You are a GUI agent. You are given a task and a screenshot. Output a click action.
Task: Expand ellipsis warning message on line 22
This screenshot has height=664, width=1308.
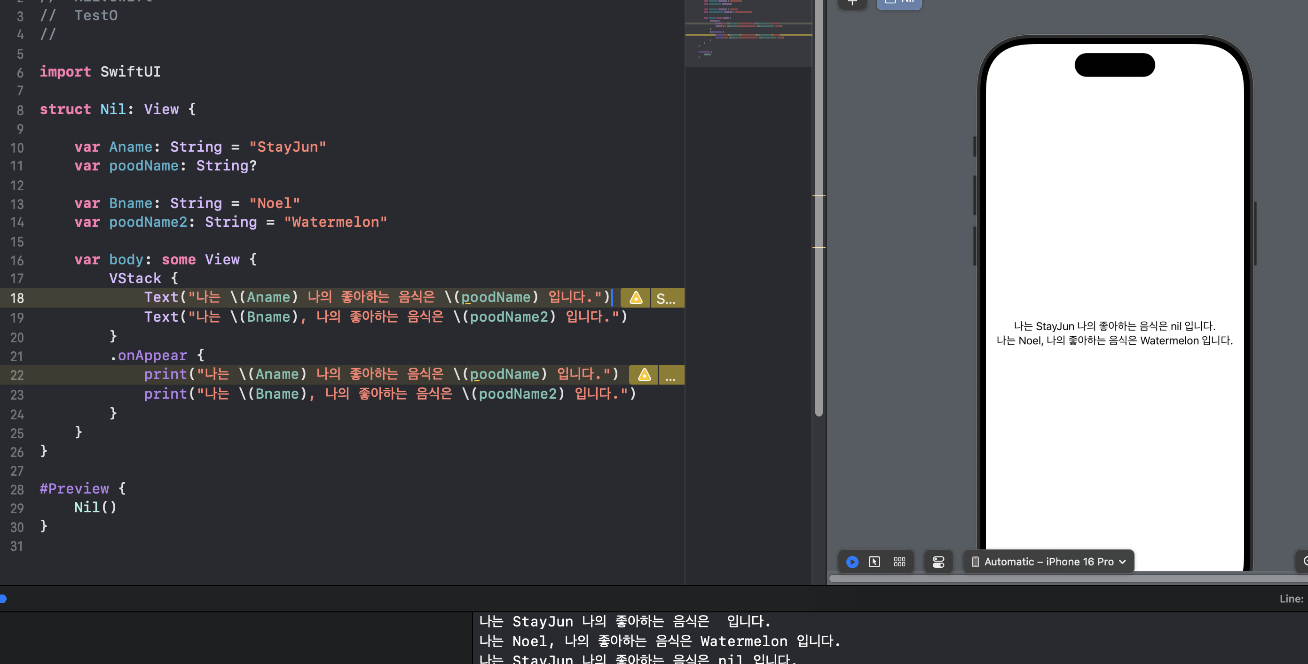pyautogui.click(x=670, y=376)
